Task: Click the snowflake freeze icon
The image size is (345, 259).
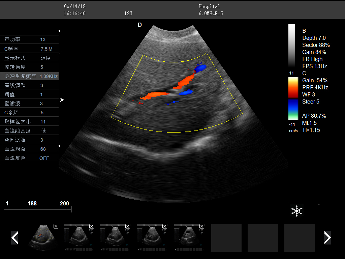Action: point(296,211)
